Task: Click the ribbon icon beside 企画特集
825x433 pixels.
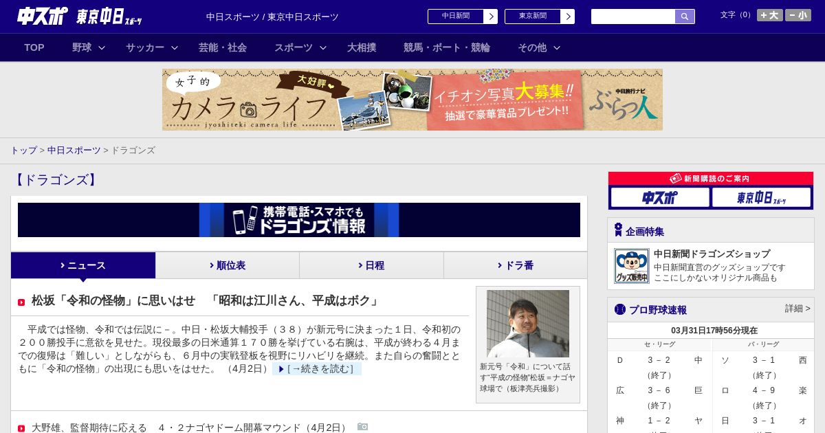Action: [x=618, y=230]
